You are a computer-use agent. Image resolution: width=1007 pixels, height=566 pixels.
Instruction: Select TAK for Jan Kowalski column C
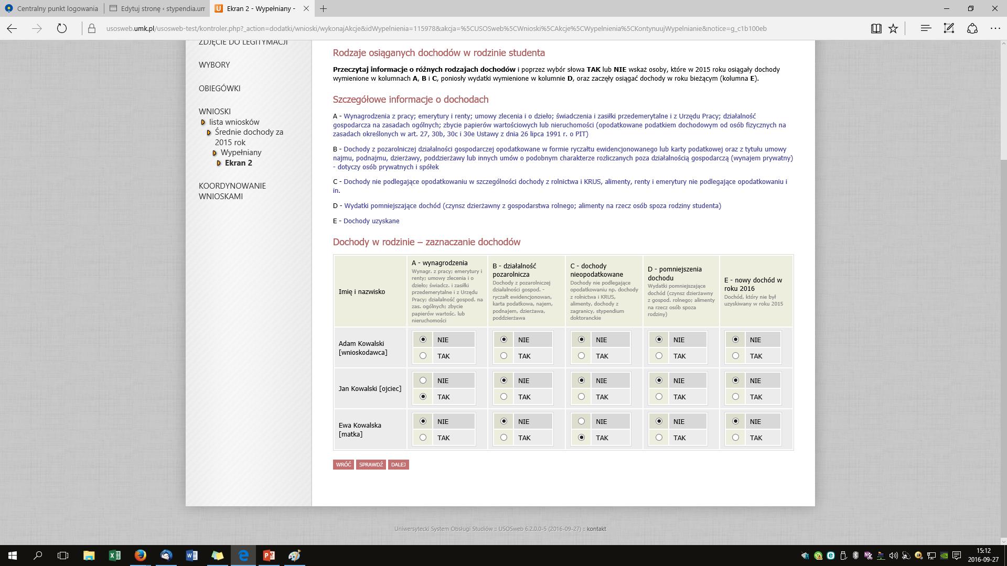tap(581, 397)
